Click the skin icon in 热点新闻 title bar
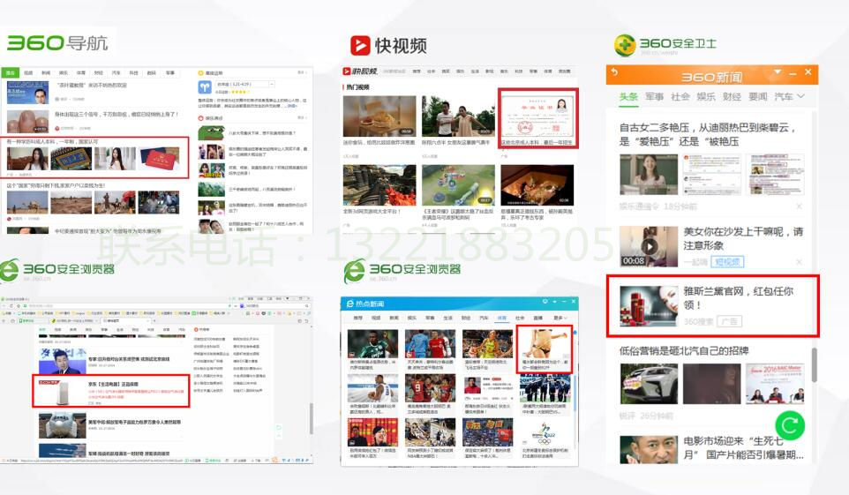849x495 pixels. click(x=545, y=301)
